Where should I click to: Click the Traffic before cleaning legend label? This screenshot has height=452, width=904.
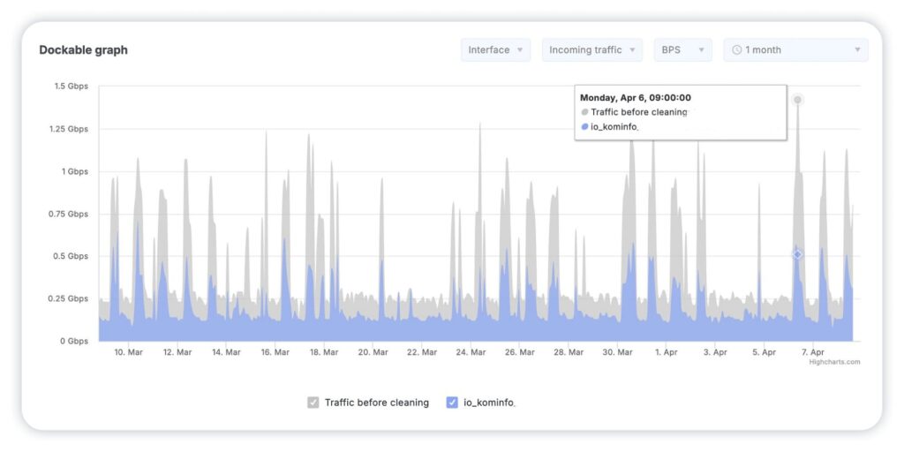[x=376, y=403]
